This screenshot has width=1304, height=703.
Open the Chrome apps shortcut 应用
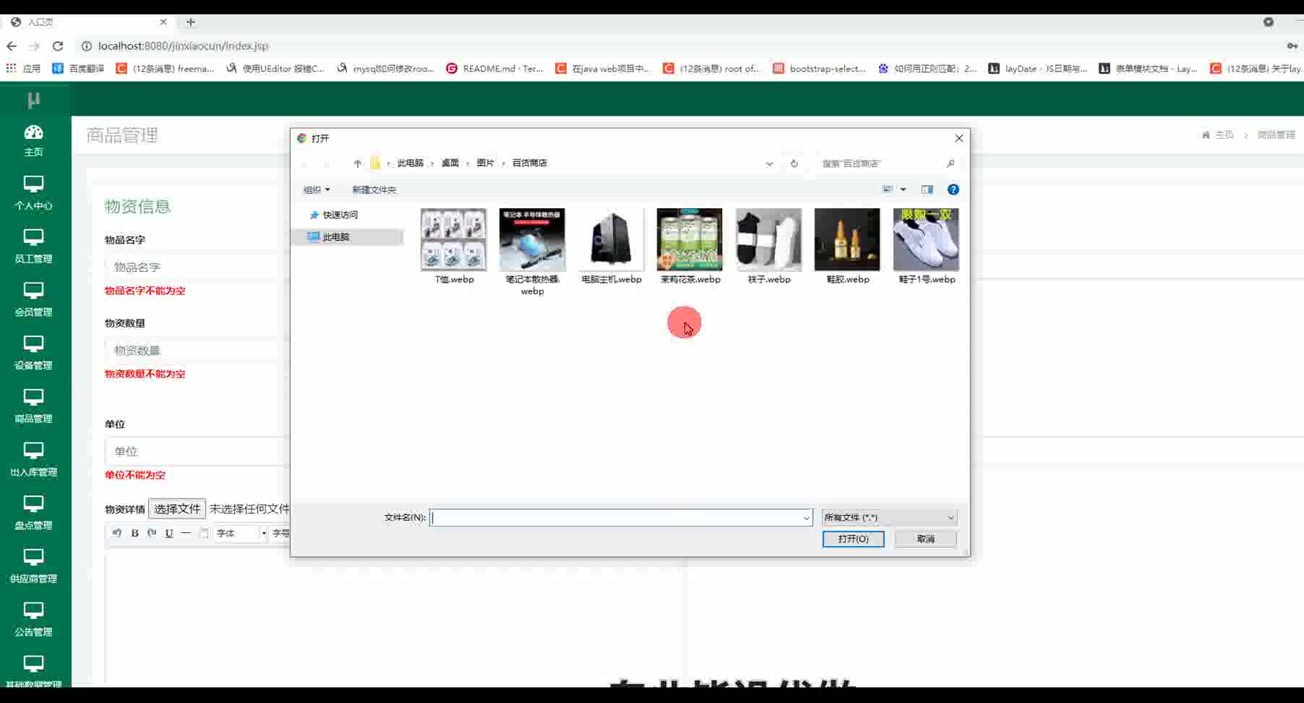click(23, 69)
